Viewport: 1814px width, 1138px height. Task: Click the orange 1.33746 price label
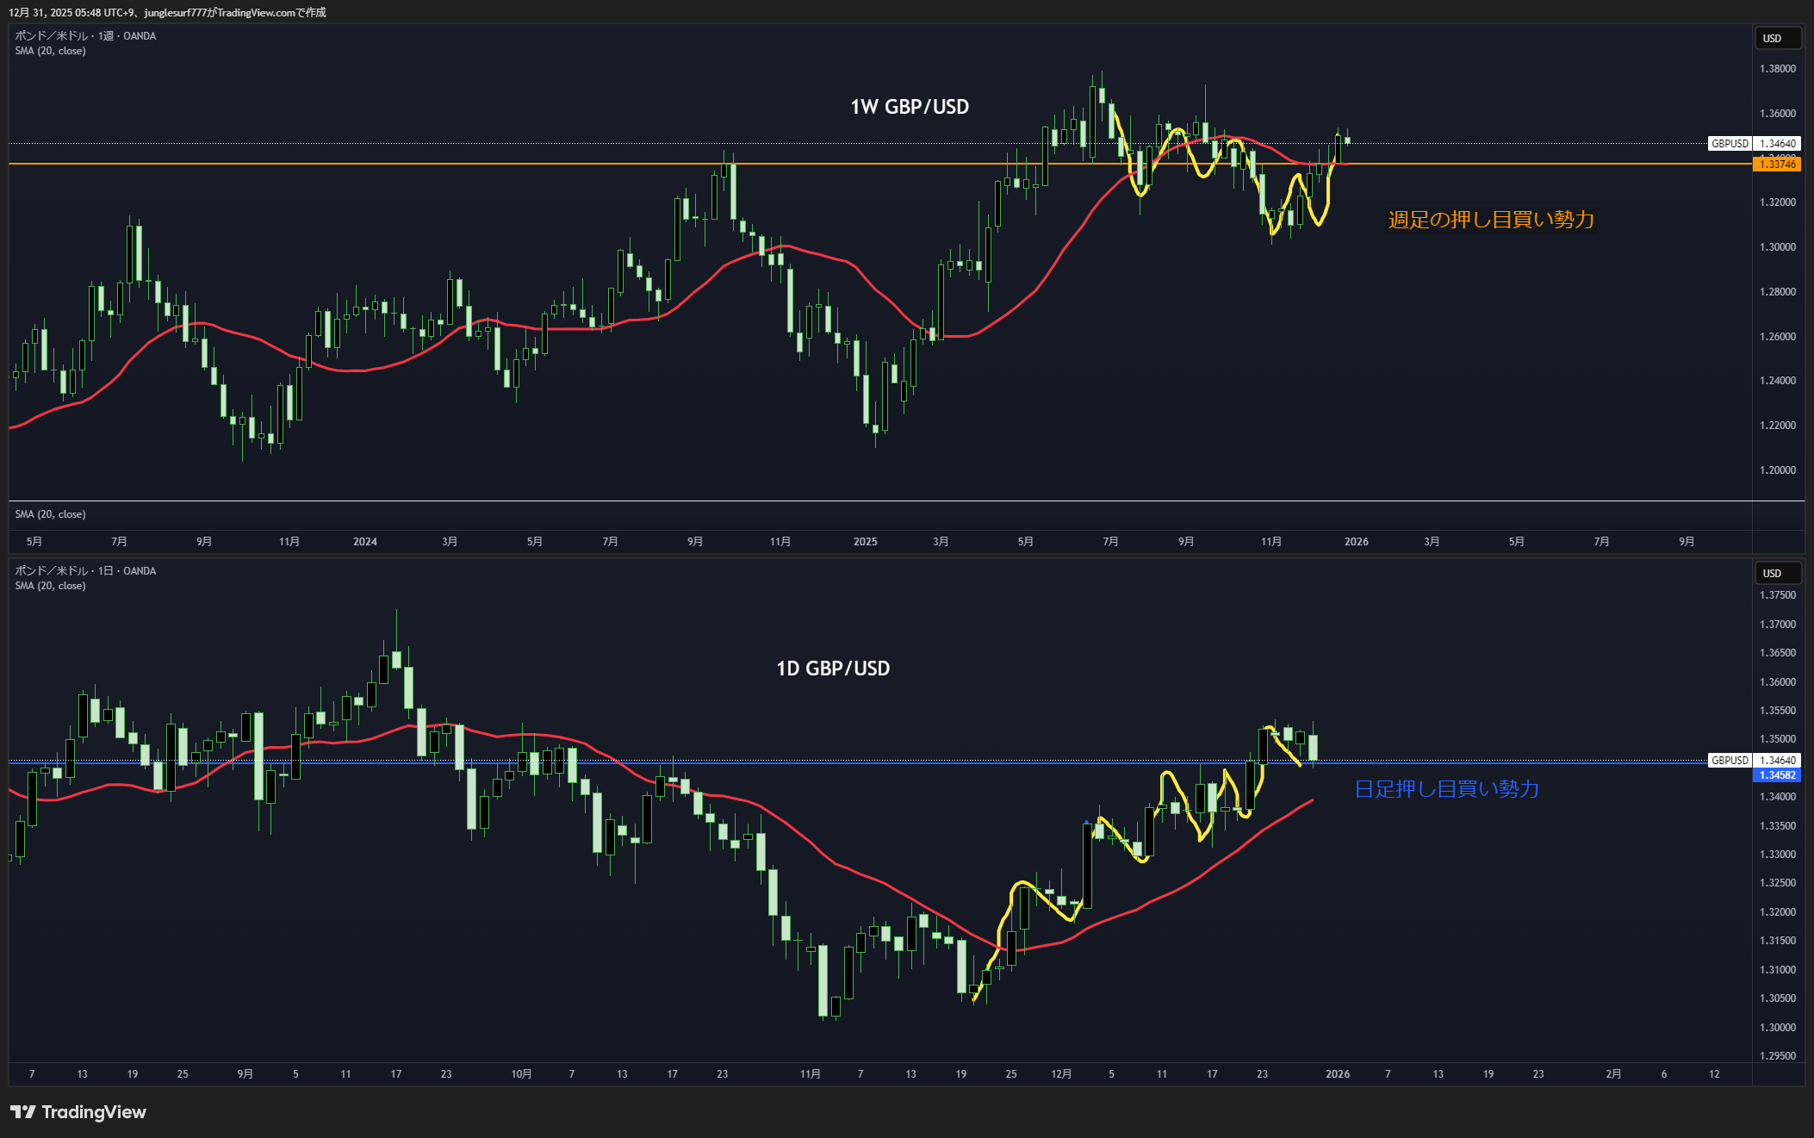(1777, 164)
